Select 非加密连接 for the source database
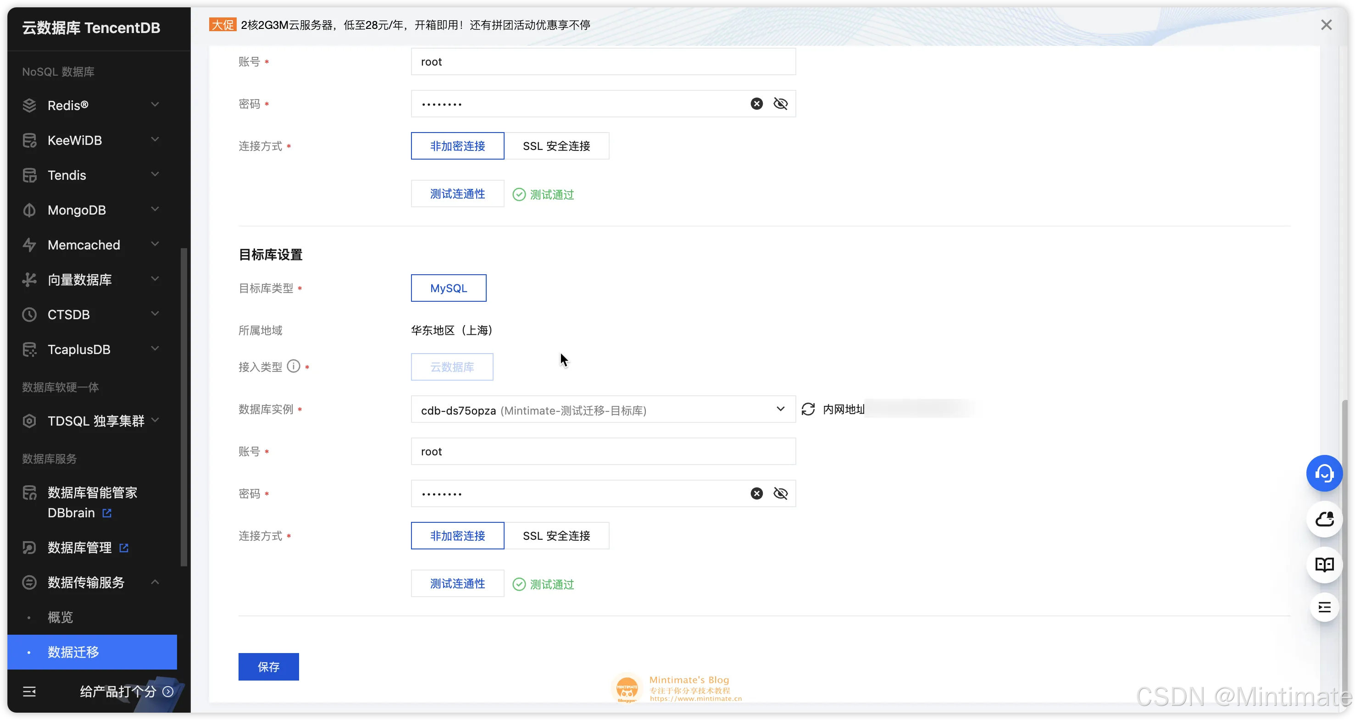Viewport: 1355px width, 720px height. point(457,146)
